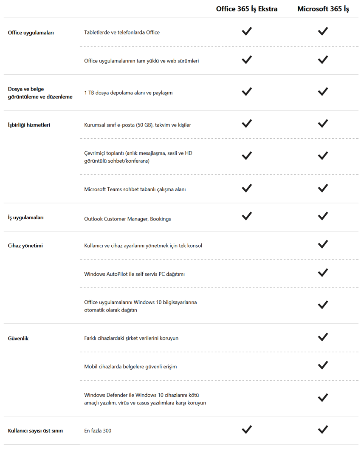Click the Farklı cihazlardaki şirket verilerini koruyun text

coord(131,338)
